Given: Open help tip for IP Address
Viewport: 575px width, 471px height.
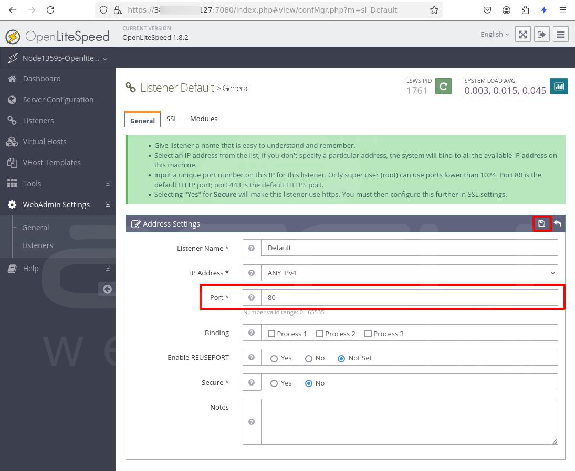Looking at the screenshot, I should click(x=252, y=273).
